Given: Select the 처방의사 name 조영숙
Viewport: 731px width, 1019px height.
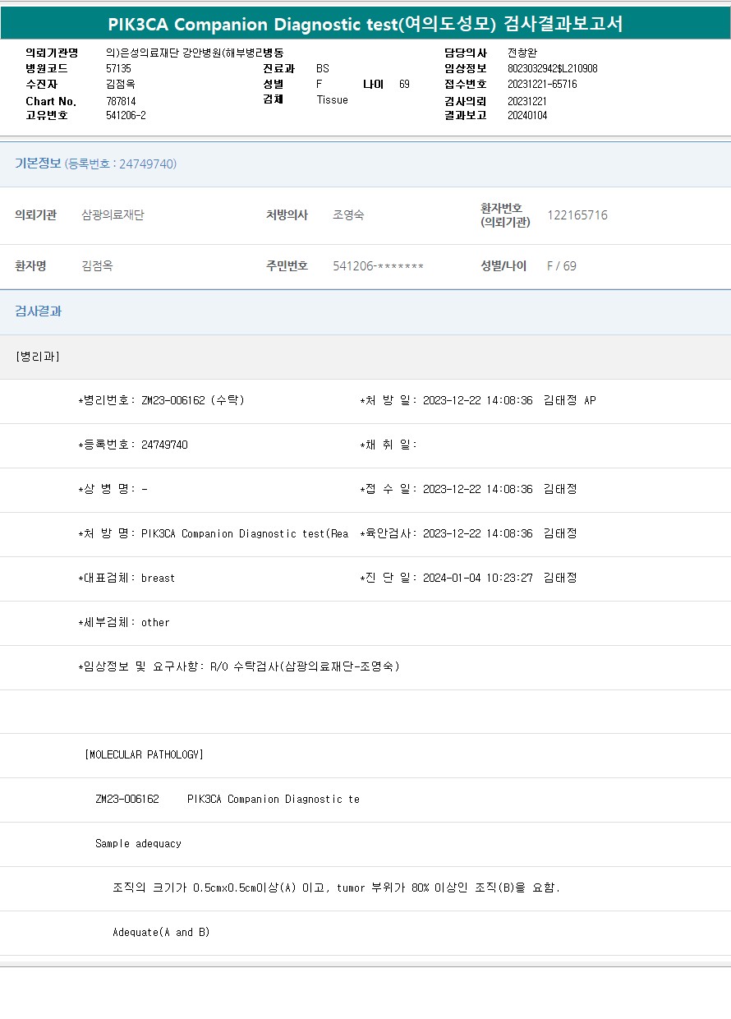Looking at the screenshot, I should 348,215.
